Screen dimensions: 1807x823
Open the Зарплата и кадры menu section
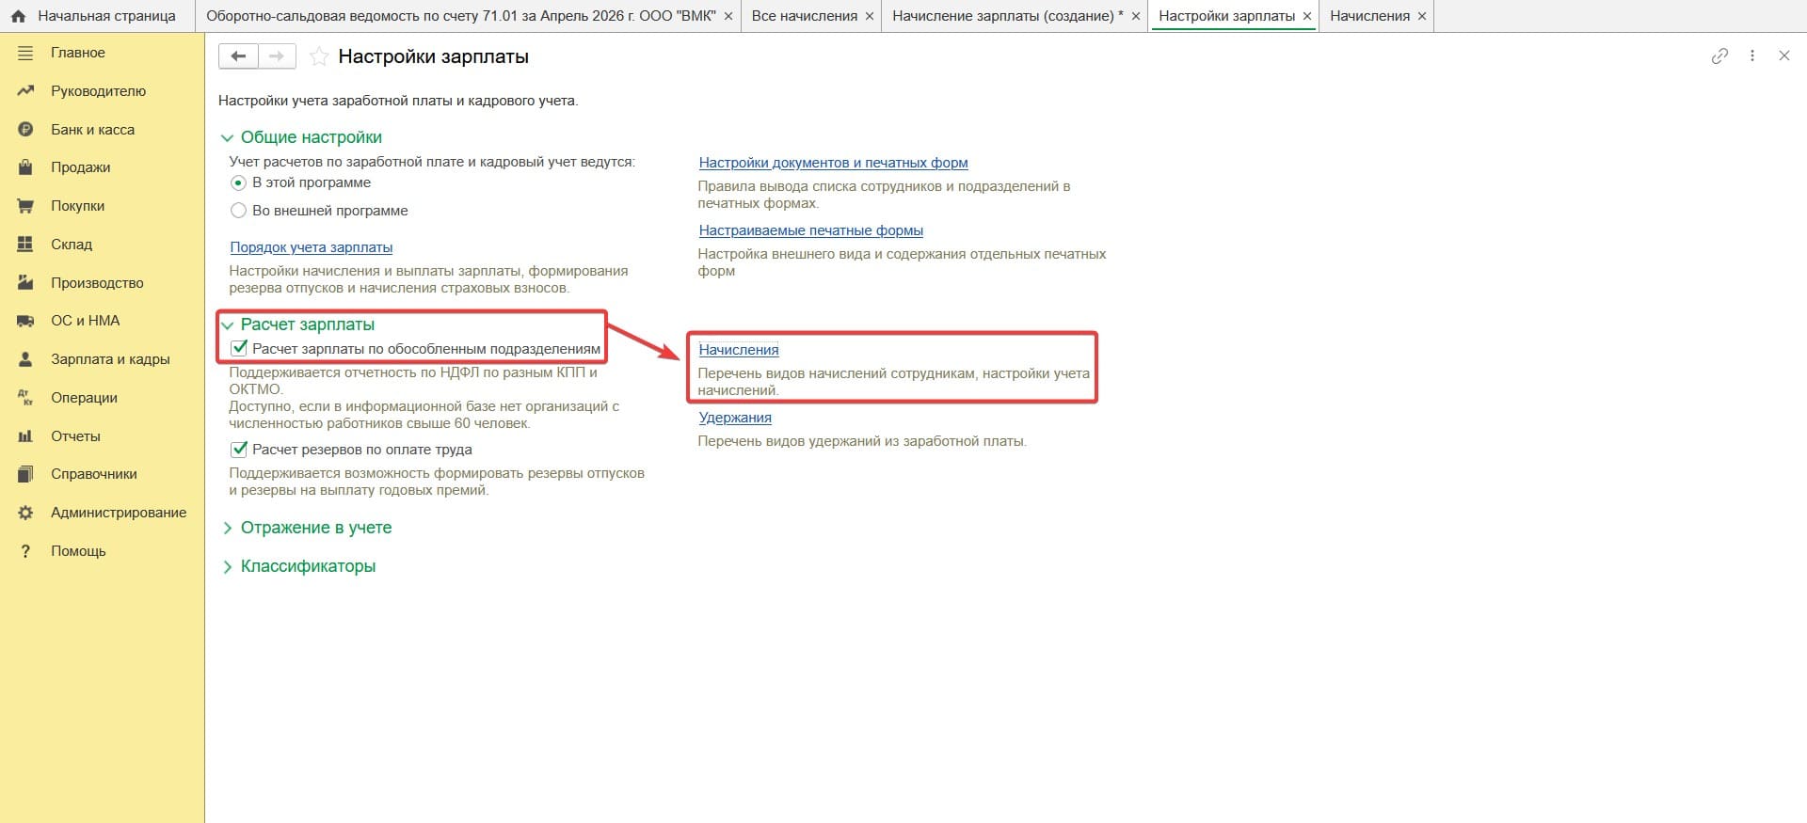point(110,359)
